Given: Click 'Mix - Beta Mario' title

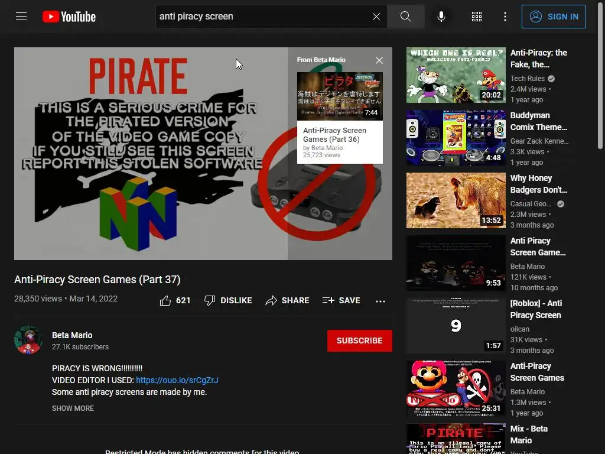Looking at the screenshot, I should [529, 434].
